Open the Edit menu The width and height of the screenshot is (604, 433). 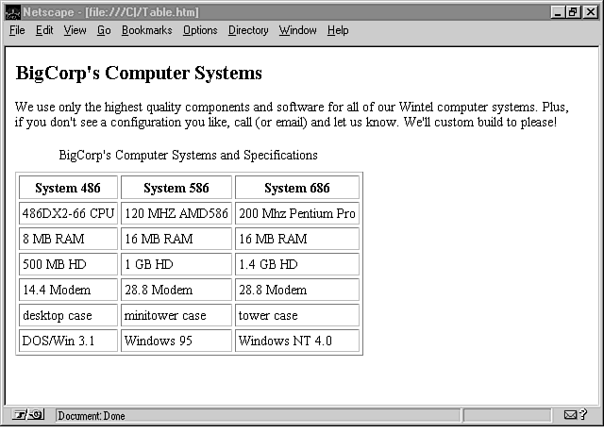[x=44, y=30]
